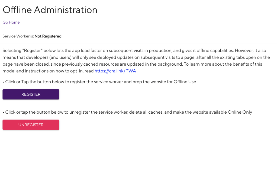Click the divider line below Go Home

(138, 29)
